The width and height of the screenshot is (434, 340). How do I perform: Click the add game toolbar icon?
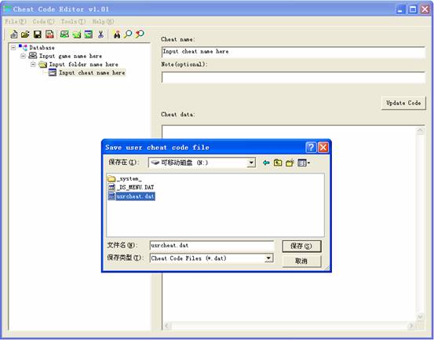[x=64, y=35]
